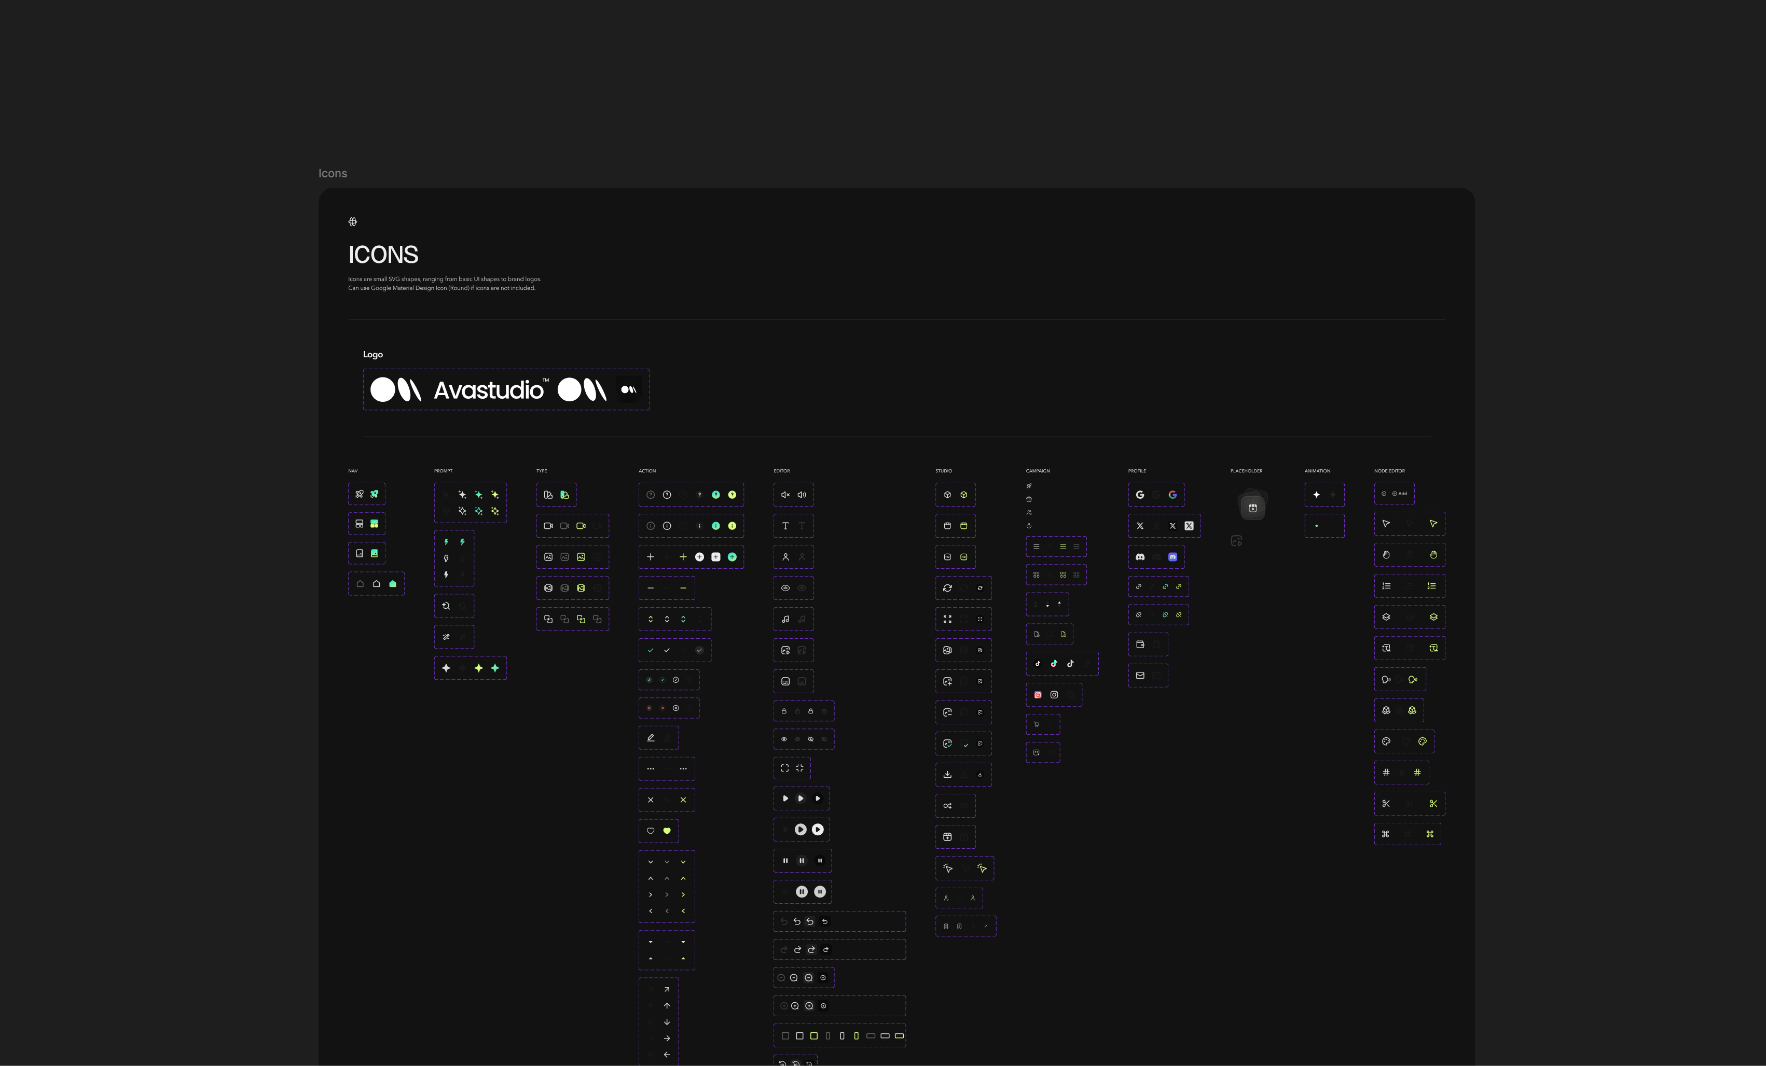Click the Avastudio wordmark in the Logo frame
The height and width of the screenshot is (1066, 1766).
[491, 390]
